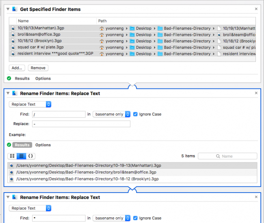The height and width of the screenshot is (223, 264).
Task: Click the Add... button
Action: (x=17, y=68)
